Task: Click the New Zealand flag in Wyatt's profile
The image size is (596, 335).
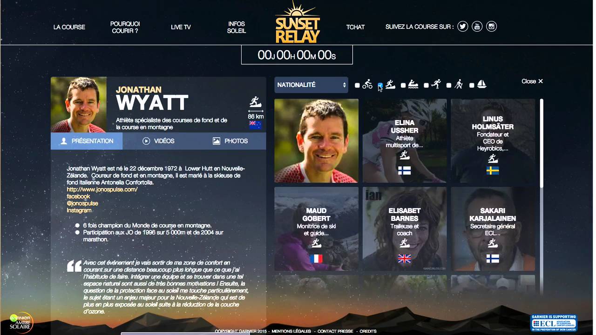Action: tap(255, 124)
